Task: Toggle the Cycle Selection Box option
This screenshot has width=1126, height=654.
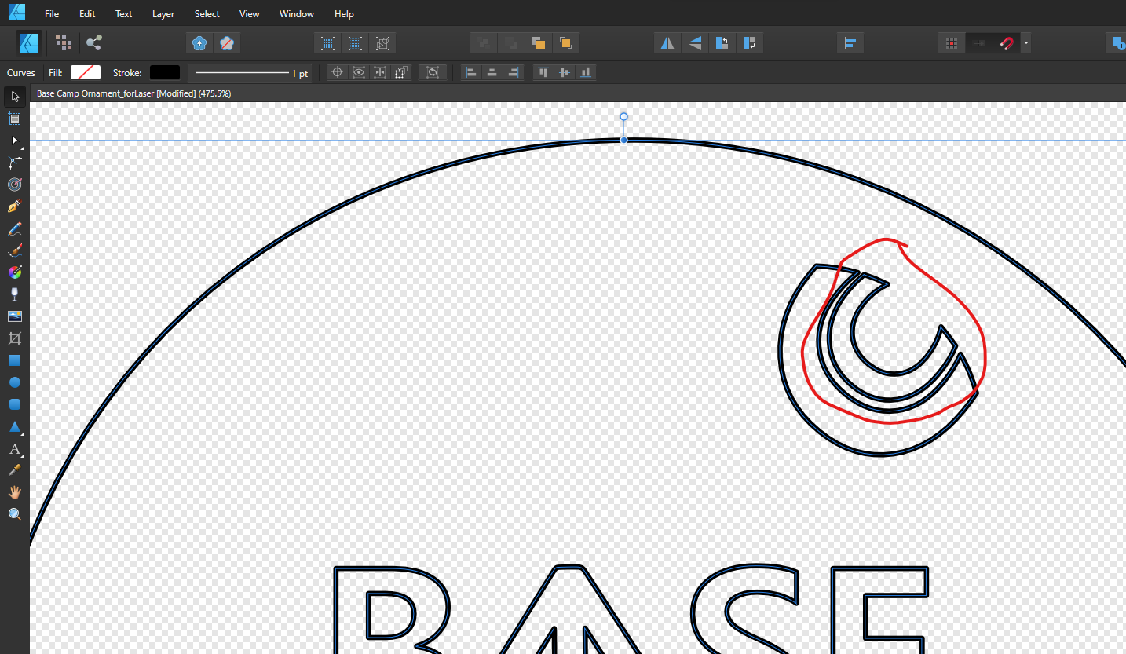Action: coord(433,72)
